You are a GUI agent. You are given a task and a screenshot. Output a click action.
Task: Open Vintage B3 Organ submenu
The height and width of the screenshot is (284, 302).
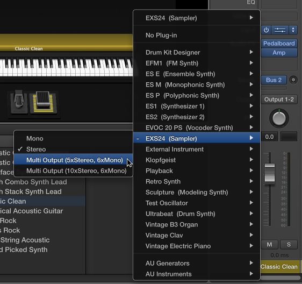coord(197,225)
